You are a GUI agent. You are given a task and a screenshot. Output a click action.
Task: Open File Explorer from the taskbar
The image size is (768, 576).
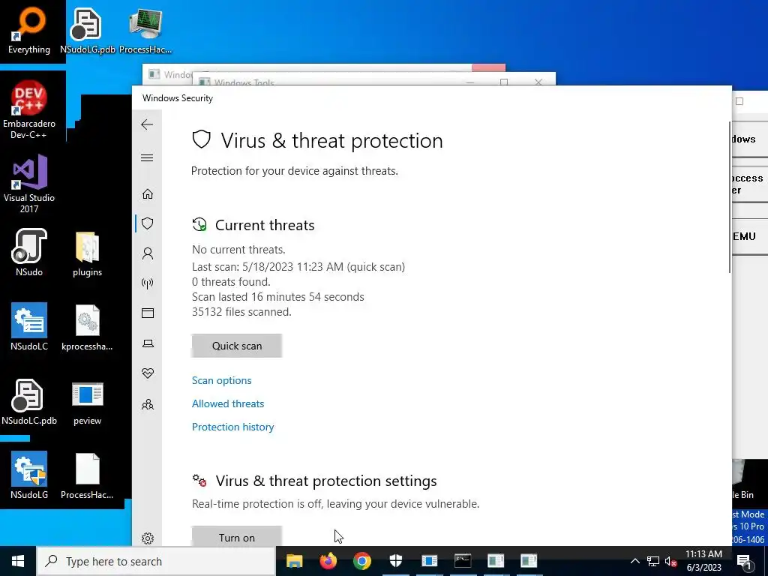pyautogui.click(x=294, y=561)
